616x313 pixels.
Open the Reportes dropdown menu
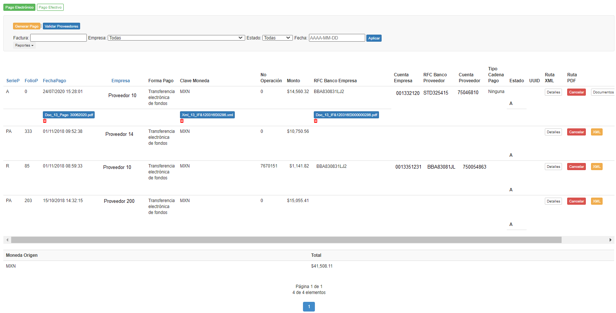[x=24, y=45]
